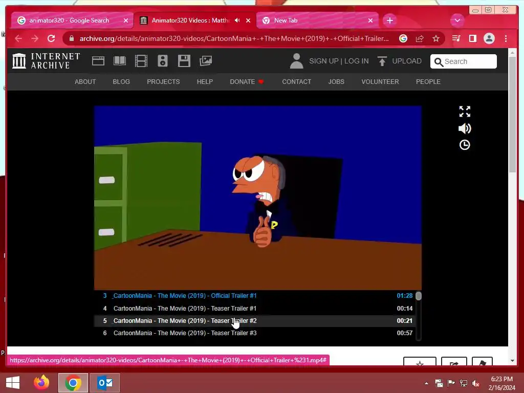The width and height of the screenshot is (524, 393).
Task: Open Chrome profile avatar
Action: [489, 38]
